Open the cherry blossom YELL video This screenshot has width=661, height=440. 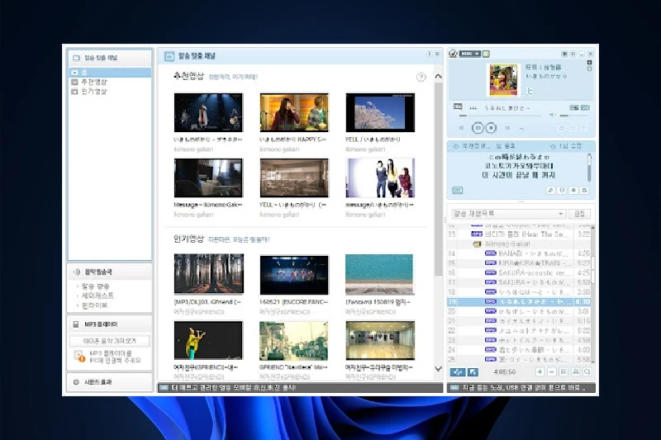coord(380,112)
